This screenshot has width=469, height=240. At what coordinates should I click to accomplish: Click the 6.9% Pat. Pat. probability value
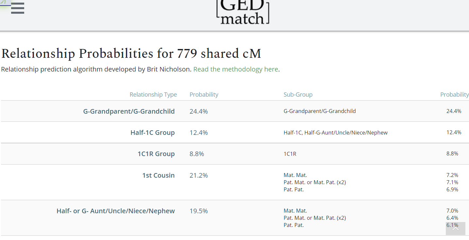click(452, 189)
